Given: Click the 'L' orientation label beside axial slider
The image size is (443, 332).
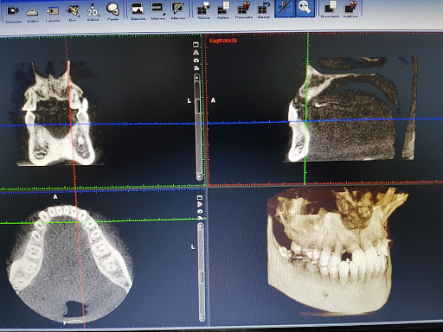Looking at the screenshot, I should (193, 247).
